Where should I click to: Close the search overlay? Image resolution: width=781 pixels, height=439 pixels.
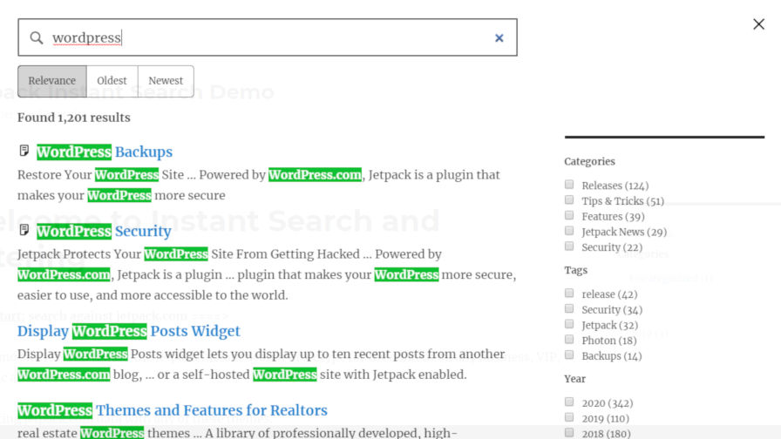coord(758,24)
